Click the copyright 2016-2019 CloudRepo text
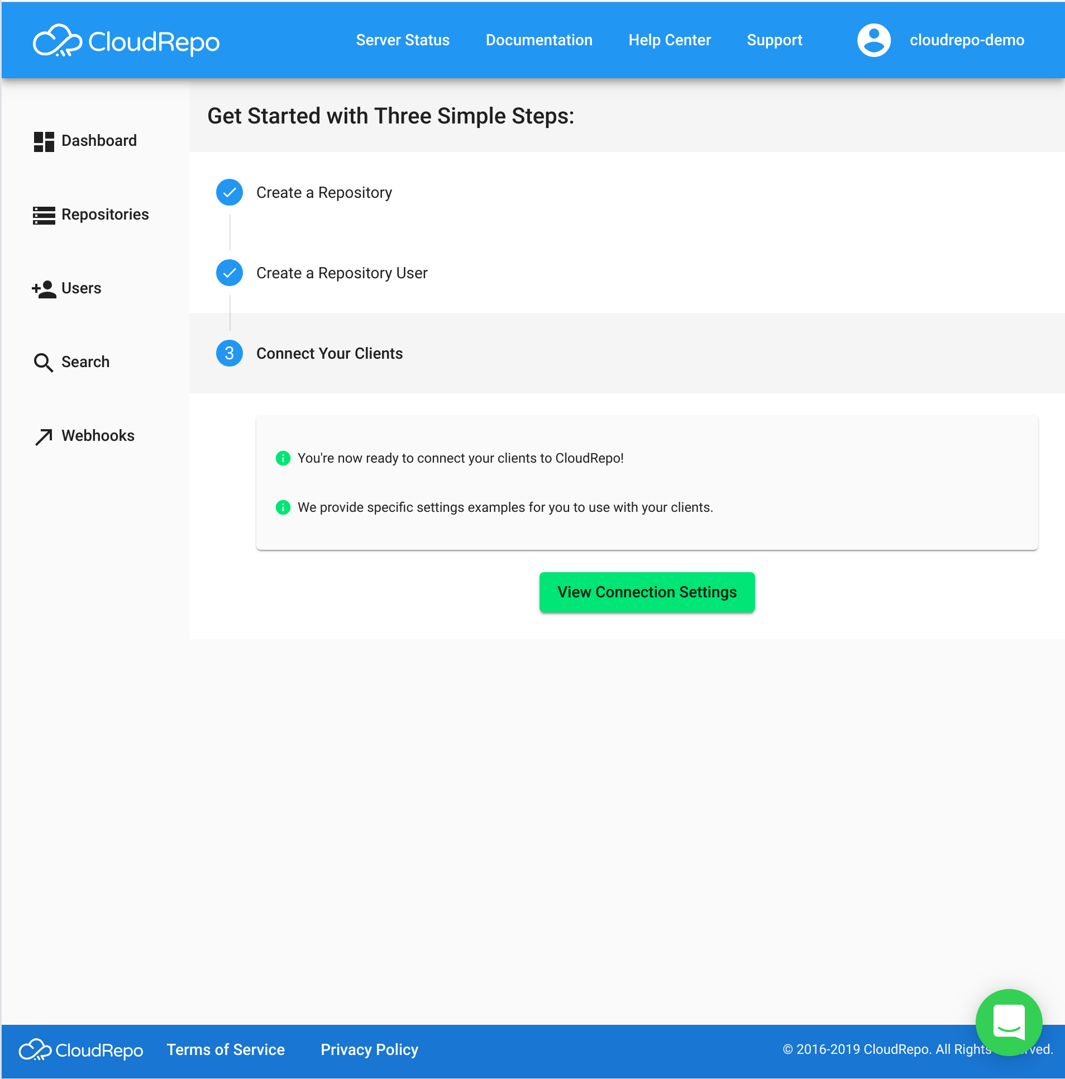Viewport: 1065px width, 1079px height. pyautogui.click(x=918, y=1049)
